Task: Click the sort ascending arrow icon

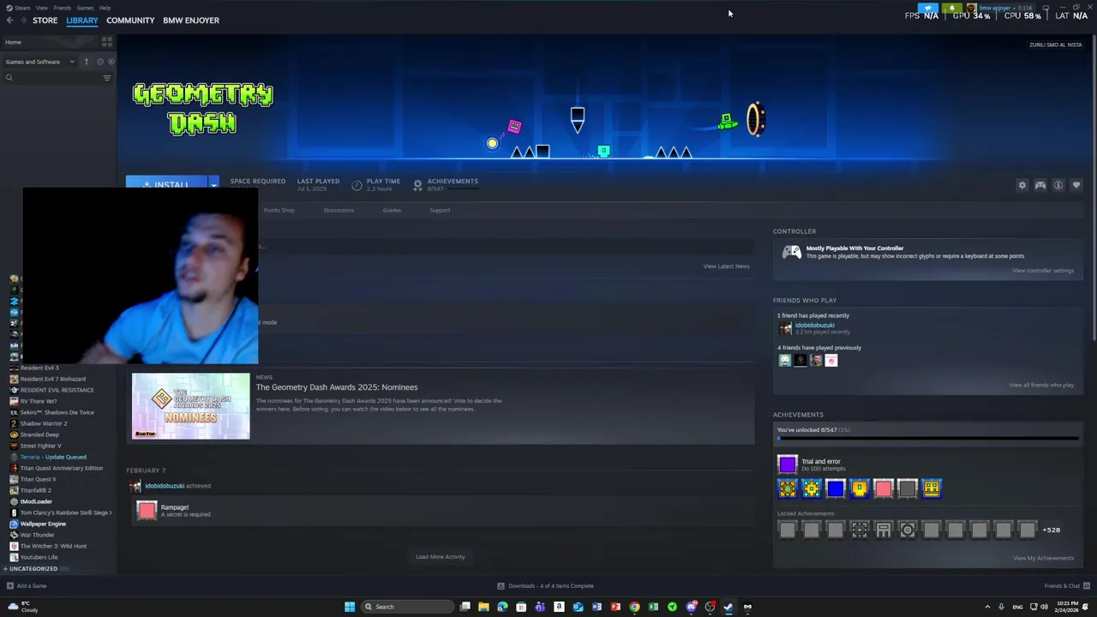Action: (86, 62)
